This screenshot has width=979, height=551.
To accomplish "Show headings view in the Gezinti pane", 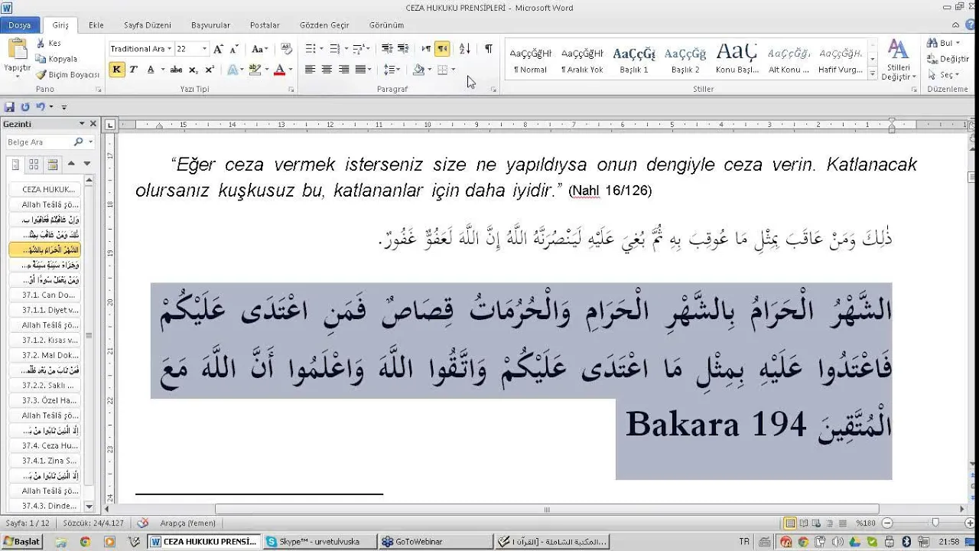I will tap(15, 164).
